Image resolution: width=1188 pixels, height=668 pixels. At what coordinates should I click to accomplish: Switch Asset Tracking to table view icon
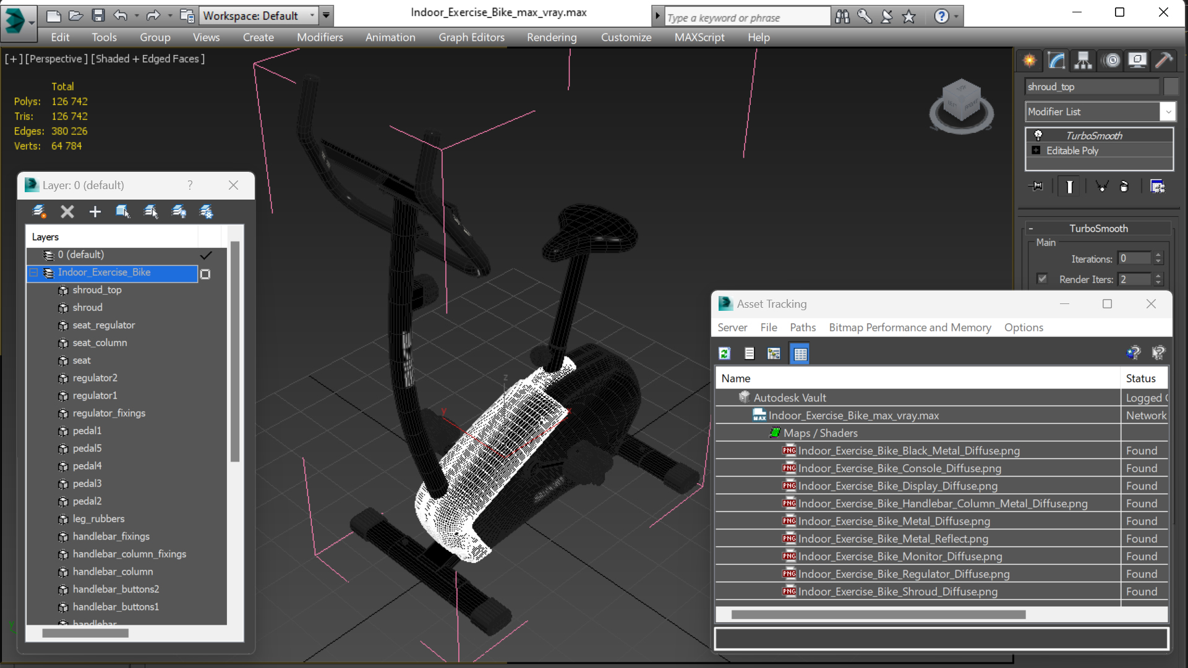(800, 353)
